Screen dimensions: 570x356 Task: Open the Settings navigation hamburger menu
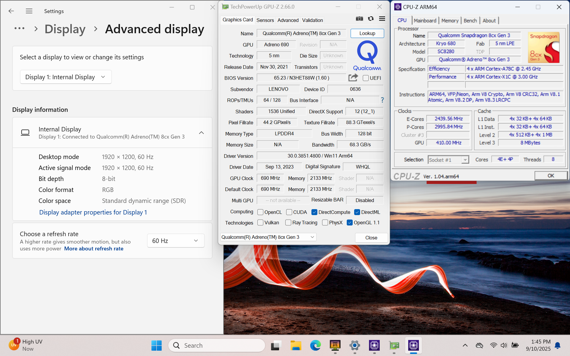click(x=29, y=11)
